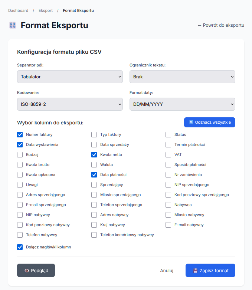Uncheck the Numer faktury checkbox

[x=20, y=134]
